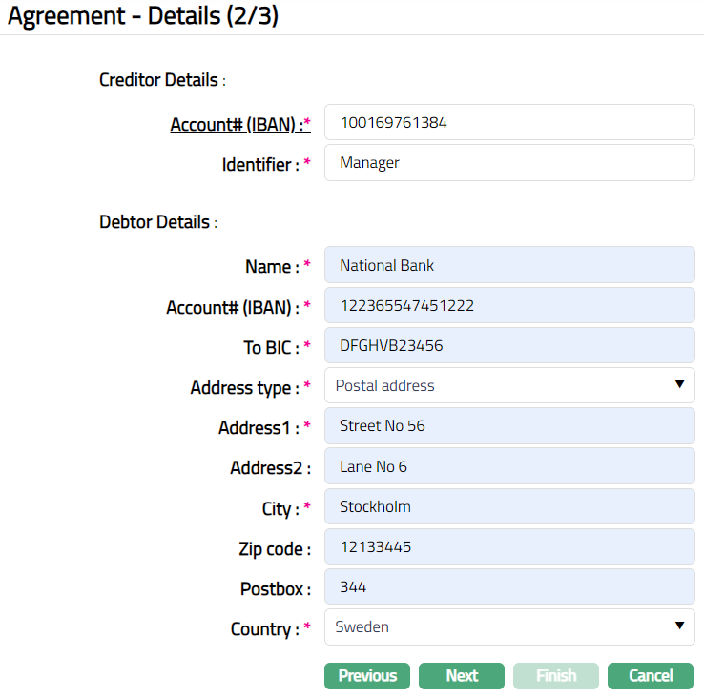The image size is (704, 698).
Task: Click the greyed-out Finish button
Action: (556, 676)
